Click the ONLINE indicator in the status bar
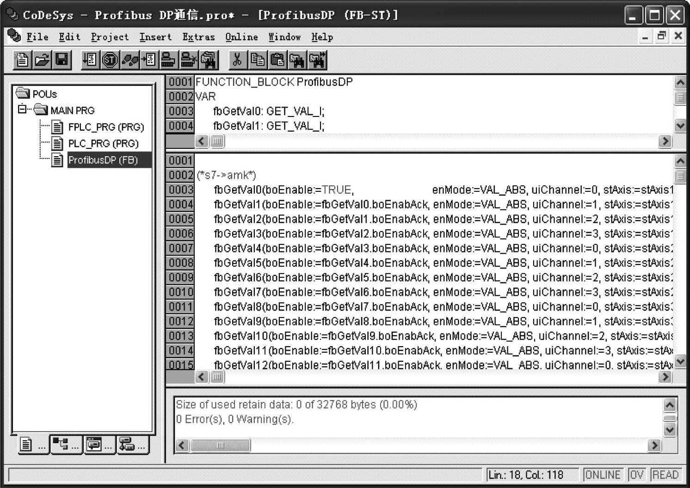This screenshot has width=690, height=488. 603,475
